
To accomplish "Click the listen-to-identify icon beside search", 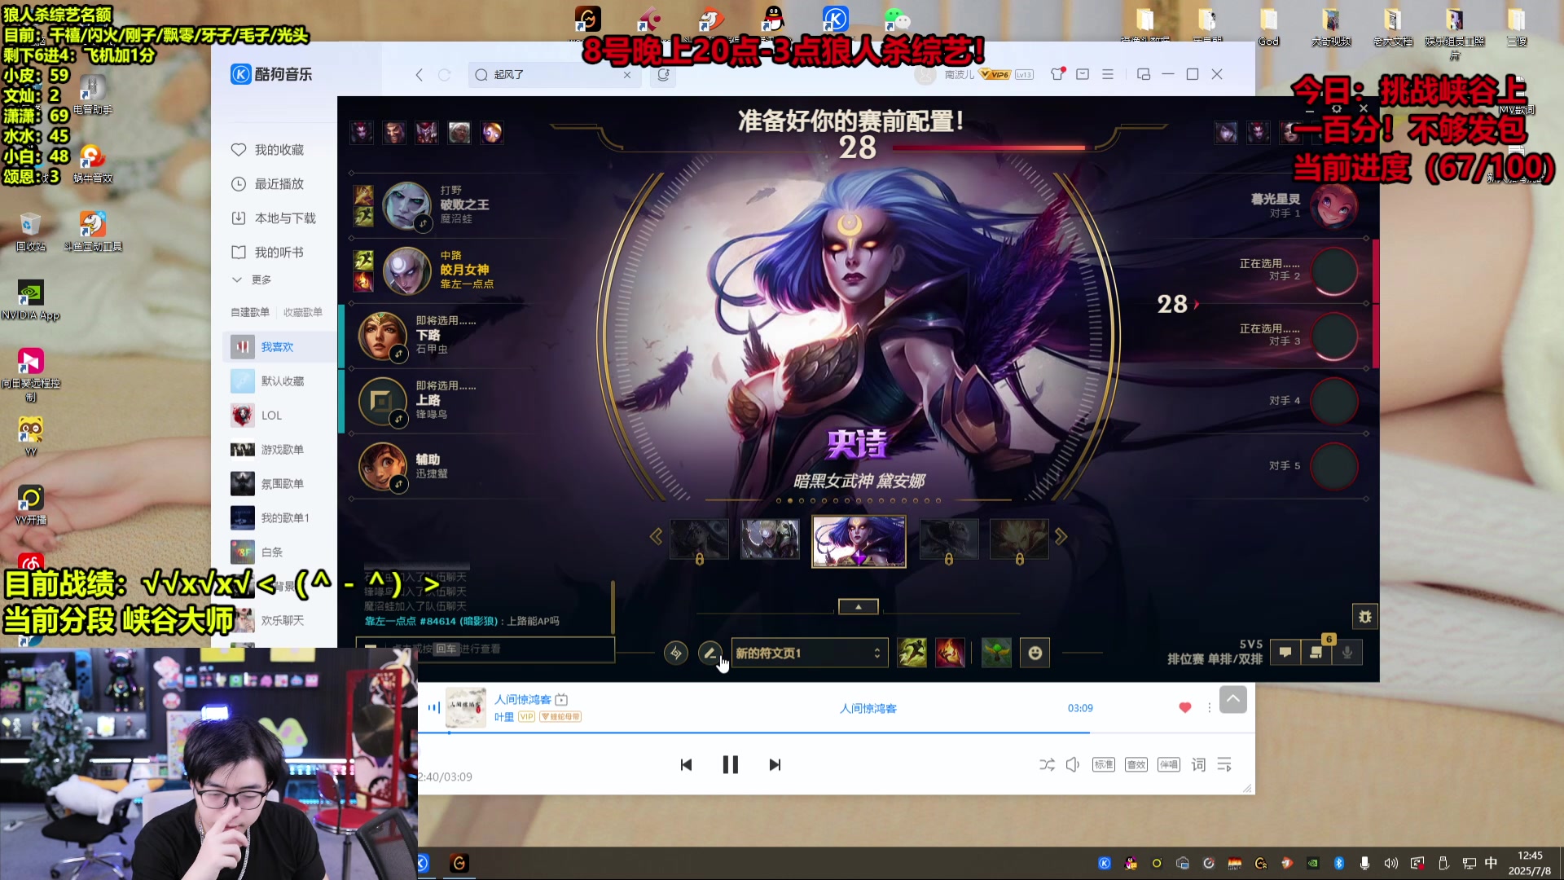I will point(663,74).
